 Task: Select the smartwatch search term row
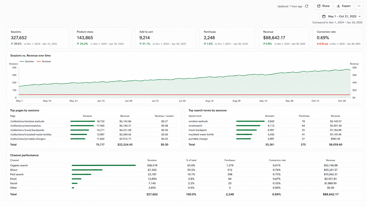[273, 126]
